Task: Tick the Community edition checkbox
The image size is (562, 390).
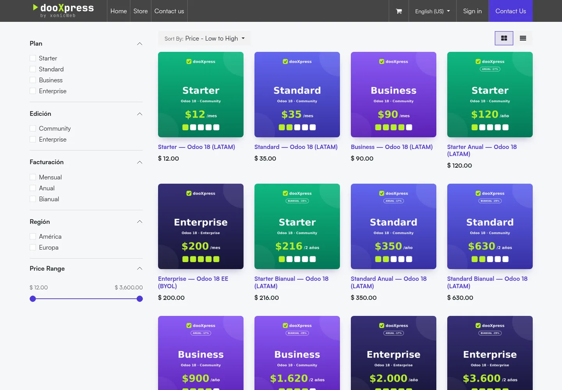Action: [x=33, y=129]
